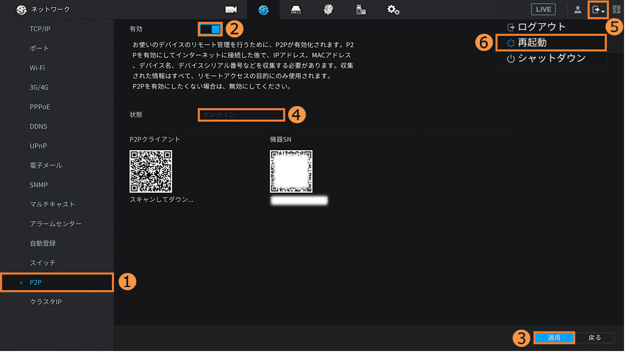Click the 戻る back button
The width and height of the screenshot is (636, 364).
(594, 338)
